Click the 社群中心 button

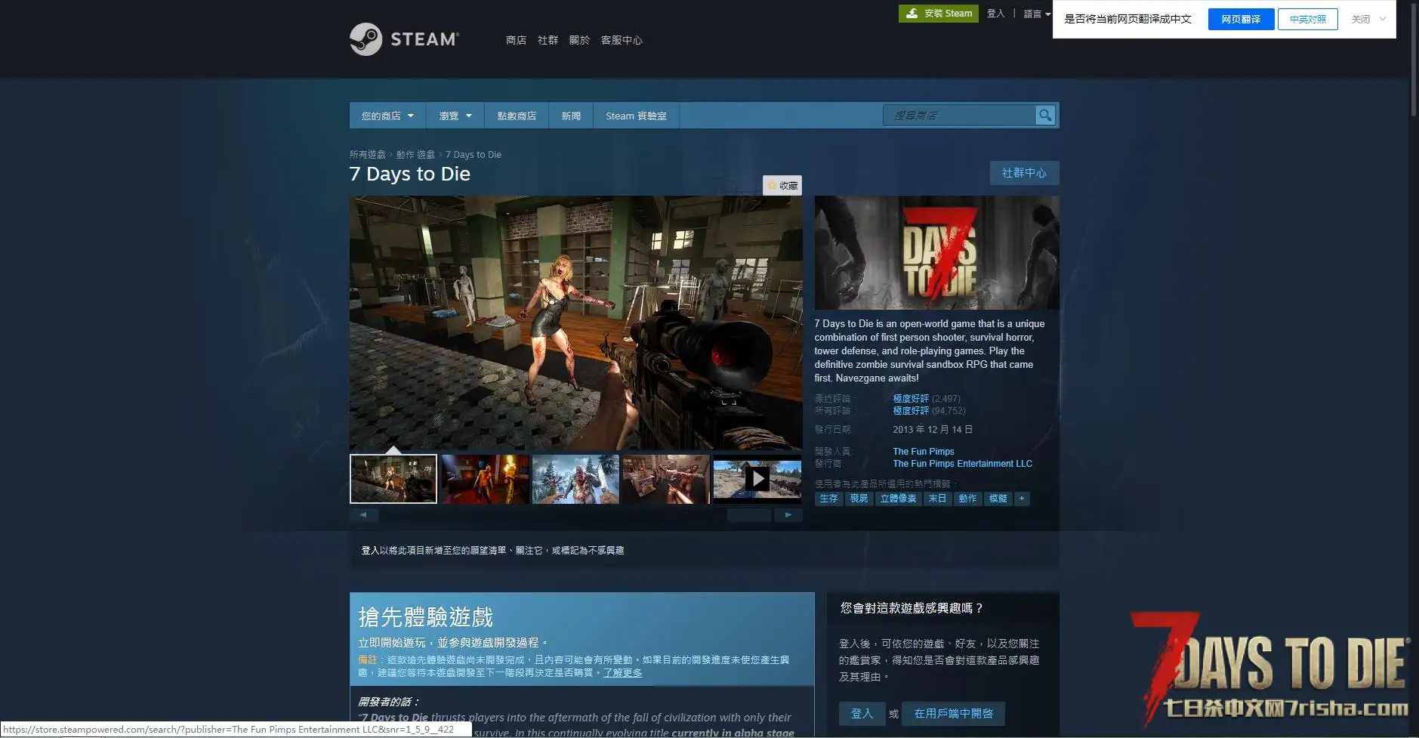tap(1024, 173)
